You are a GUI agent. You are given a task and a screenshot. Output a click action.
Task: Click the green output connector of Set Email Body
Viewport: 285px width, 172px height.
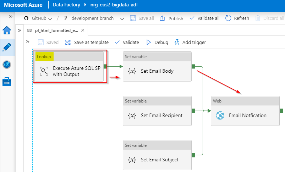point(193,66)
